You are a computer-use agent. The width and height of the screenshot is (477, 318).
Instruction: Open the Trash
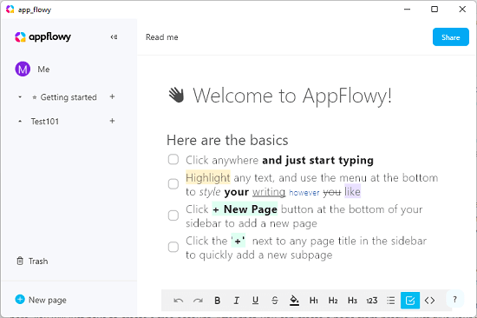32,262
